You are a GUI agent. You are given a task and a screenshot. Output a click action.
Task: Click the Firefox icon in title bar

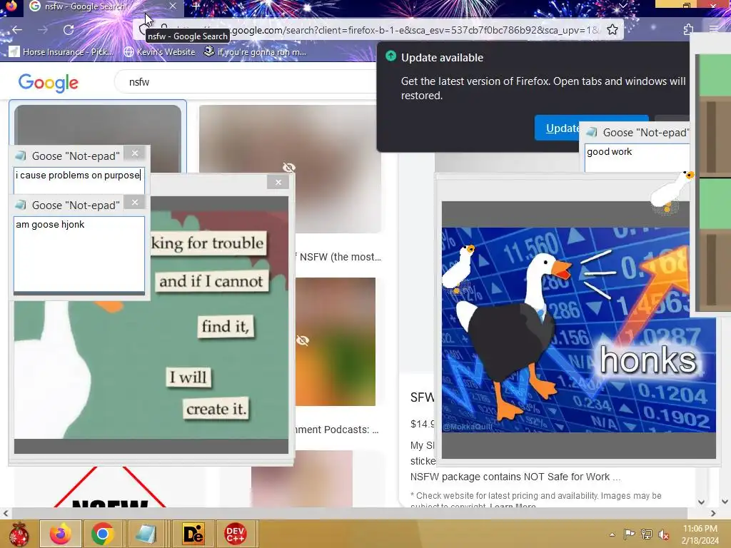point(11,6)
